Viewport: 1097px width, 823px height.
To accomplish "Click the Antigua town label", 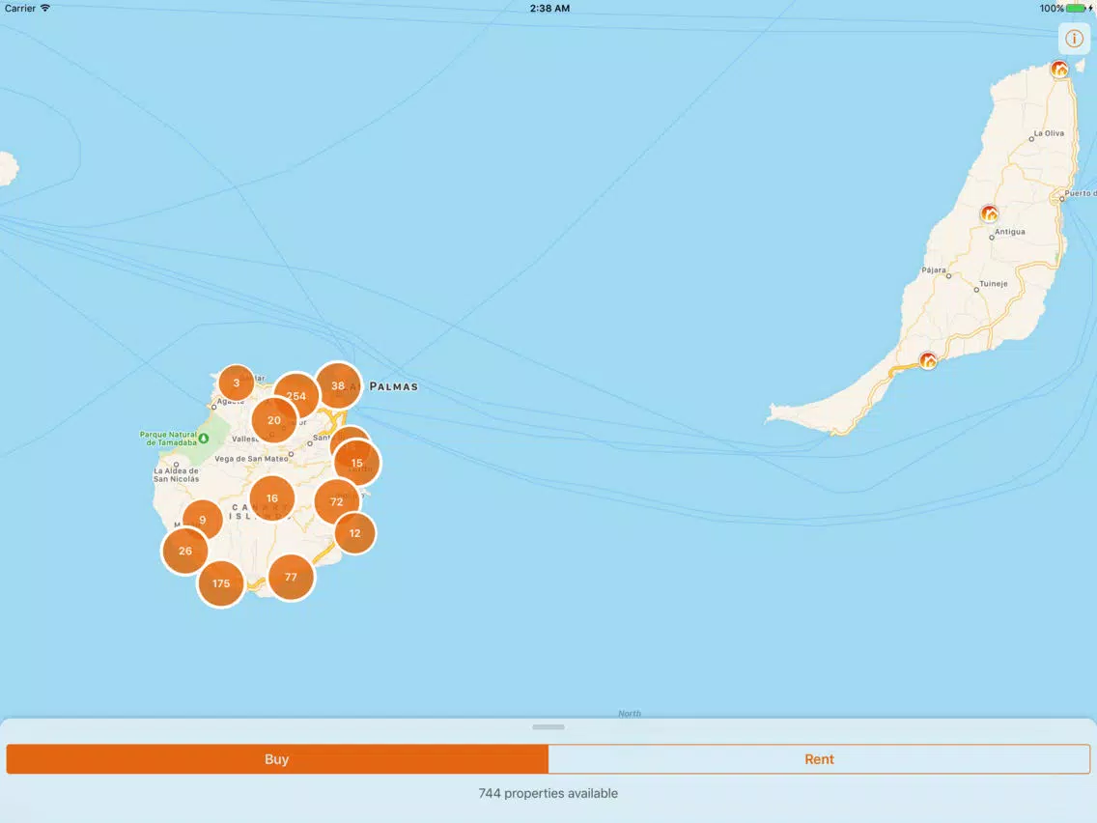I will pyautogui.click(x=1009, y=232).
